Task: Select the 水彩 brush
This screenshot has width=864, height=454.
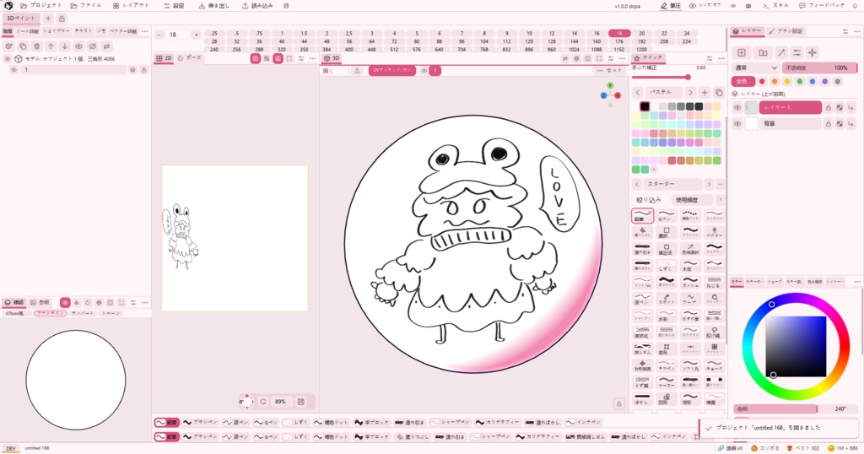Action: tap(667, 315)
